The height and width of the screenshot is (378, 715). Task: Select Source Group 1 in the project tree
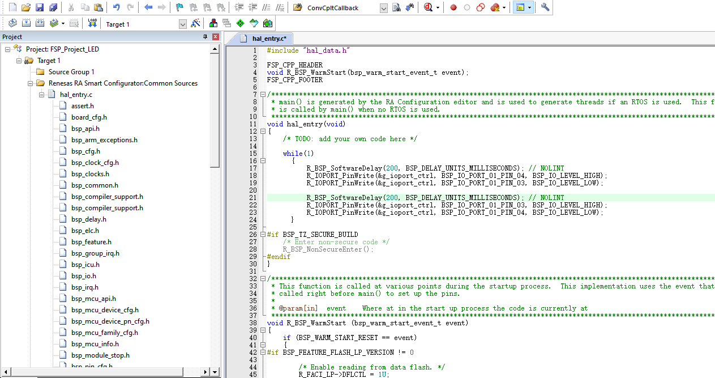tap(71, 72)
